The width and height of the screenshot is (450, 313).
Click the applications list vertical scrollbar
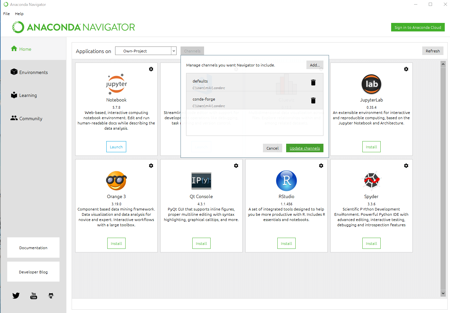(x=443, y=179)
